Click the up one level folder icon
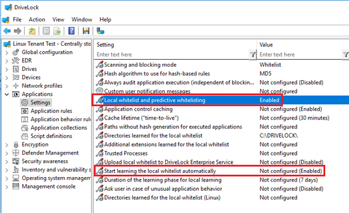The image size is (349, 213). (32, 31)
